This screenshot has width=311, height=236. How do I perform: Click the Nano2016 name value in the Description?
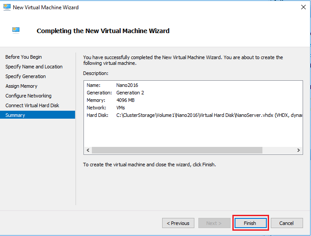pos(127,85)
